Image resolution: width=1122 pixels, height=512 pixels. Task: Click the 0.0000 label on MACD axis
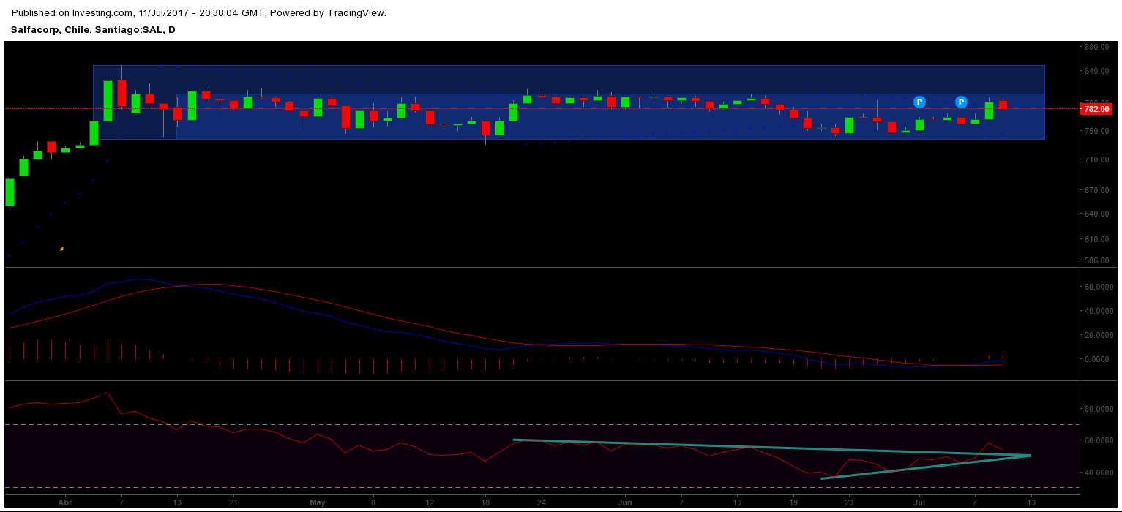[1100, 359]
